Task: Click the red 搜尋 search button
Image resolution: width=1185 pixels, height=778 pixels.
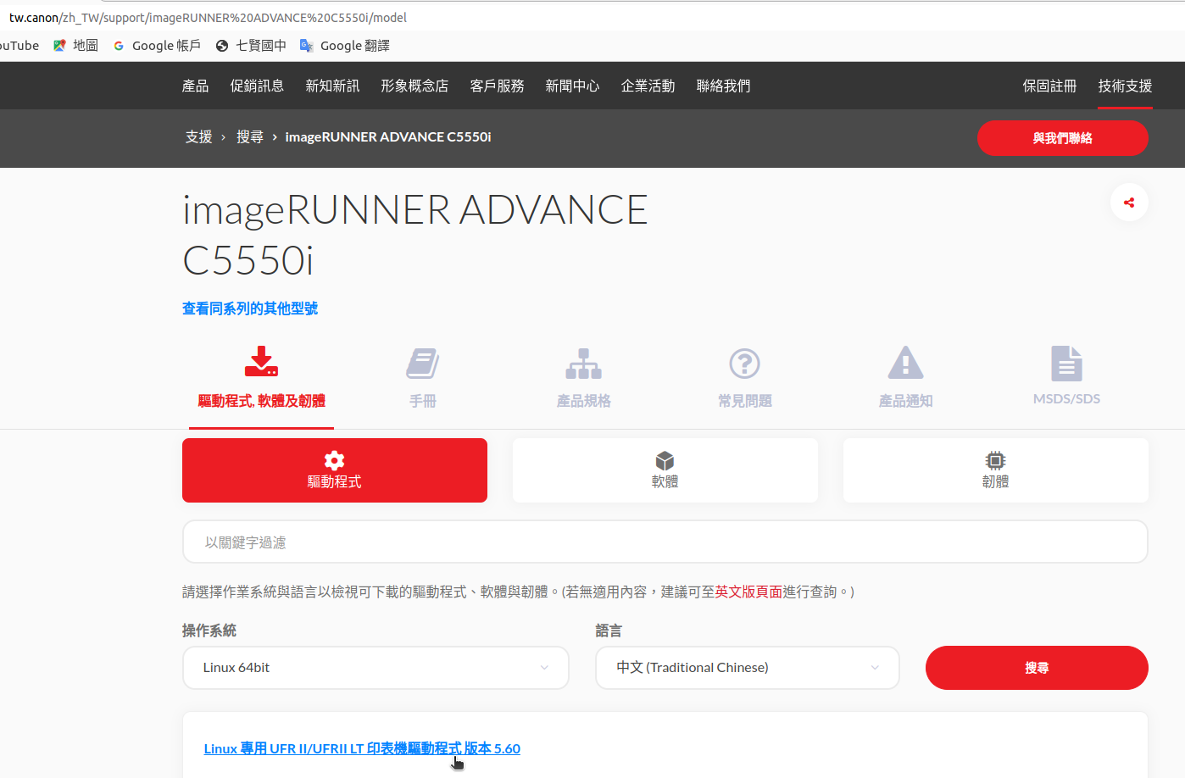Action: (x=1037, y=668)
